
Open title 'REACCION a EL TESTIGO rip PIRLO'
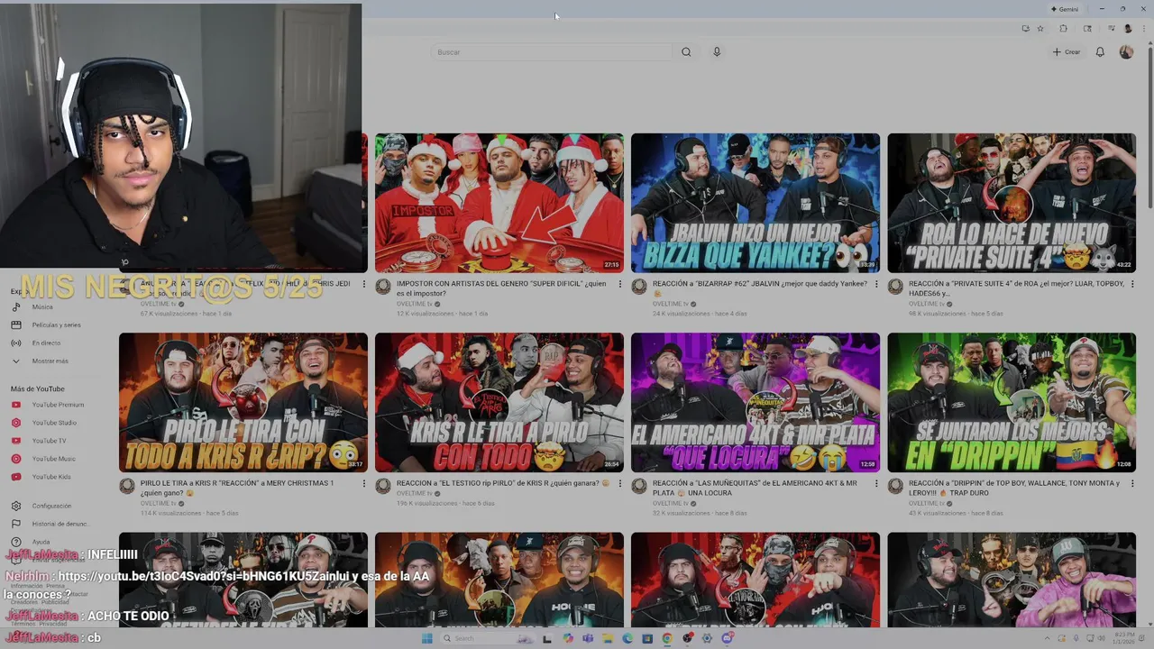(x=503, y=483)
